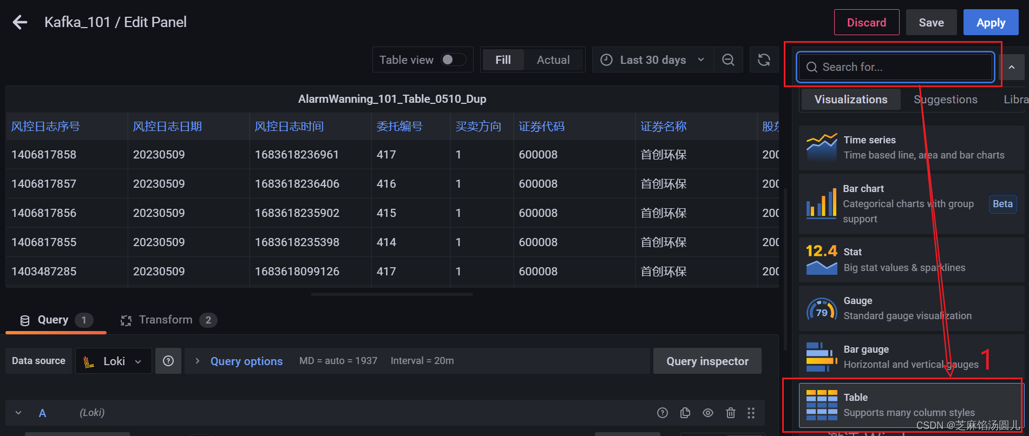Click the Table visualization icon
Viewport: 1029px width, 436px height.
click(x=822, y=405)
